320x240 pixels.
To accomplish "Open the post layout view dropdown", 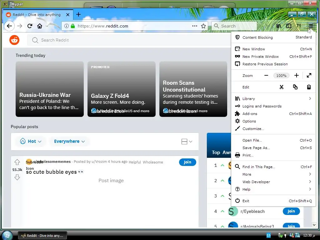I will (x=187, y=142).
